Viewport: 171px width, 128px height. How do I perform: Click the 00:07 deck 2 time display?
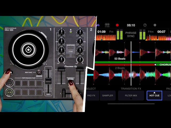[161, 32]
